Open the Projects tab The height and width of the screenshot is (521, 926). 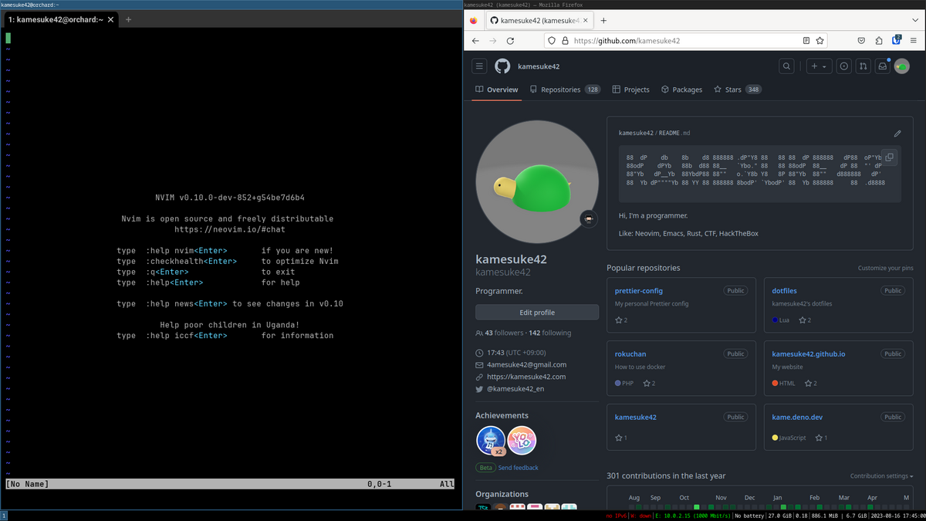pyautogui.click(x=631, y=90)
